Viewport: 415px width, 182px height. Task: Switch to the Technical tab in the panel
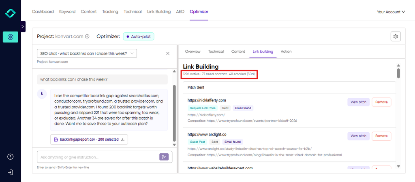point(216,51)
